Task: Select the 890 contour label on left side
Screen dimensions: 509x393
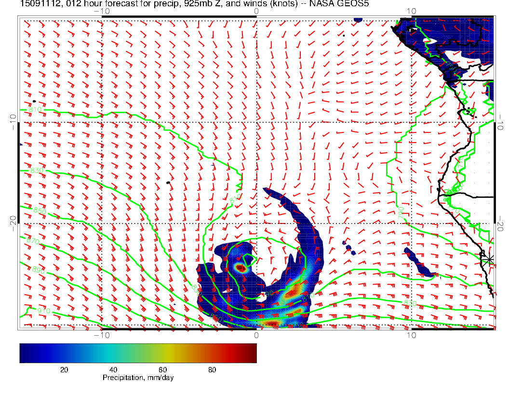Action: click(38, 270)
